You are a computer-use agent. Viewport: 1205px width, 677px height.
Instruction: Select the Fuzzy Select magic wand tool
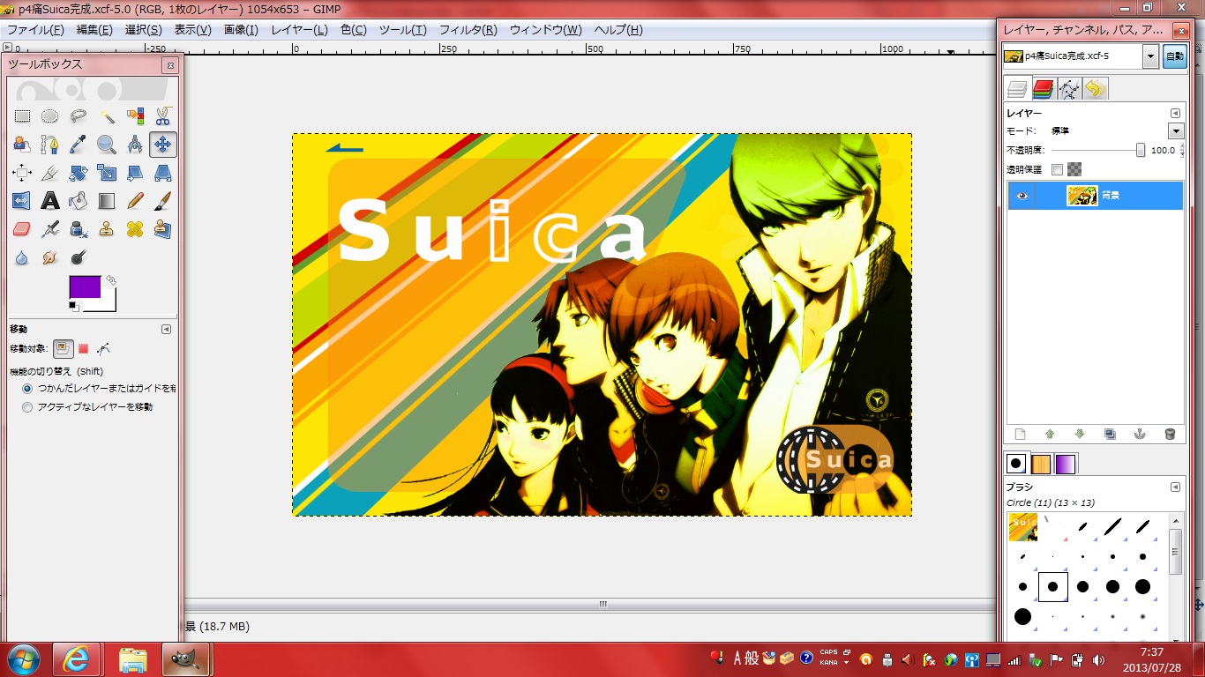tap(107, 115)
